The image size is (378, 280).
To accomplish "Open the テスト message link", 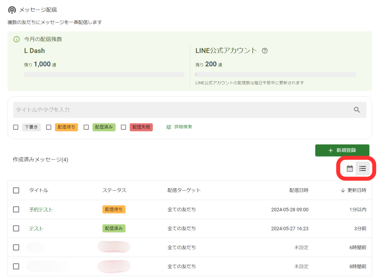I will coord(36,229).
